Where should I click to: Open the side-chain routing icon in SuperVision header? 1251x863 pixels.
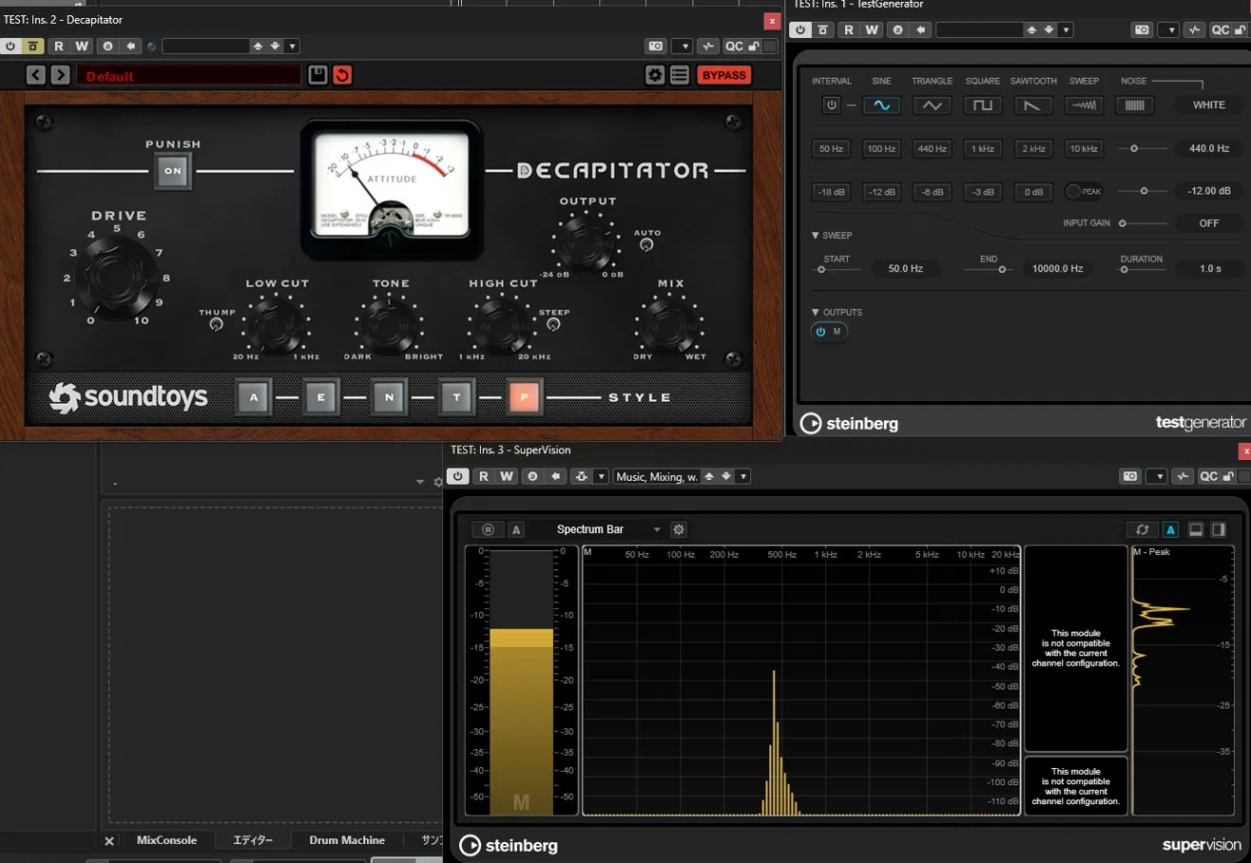tap(580, 476)
